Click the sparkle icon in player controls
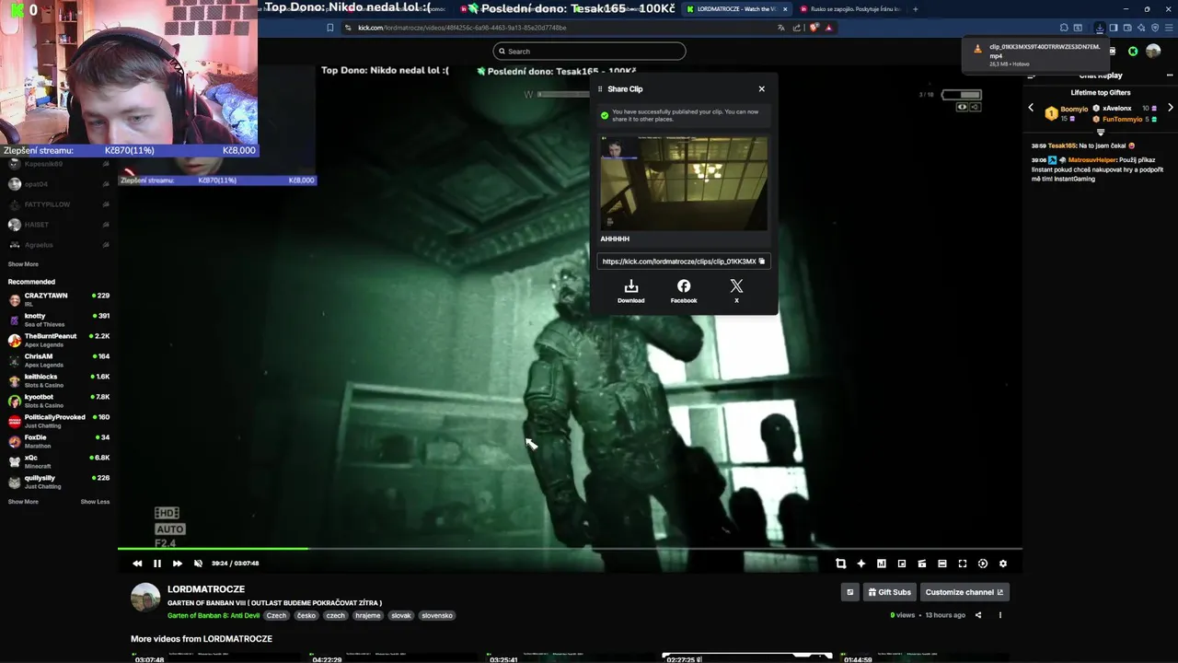 [x=861, y=564]
